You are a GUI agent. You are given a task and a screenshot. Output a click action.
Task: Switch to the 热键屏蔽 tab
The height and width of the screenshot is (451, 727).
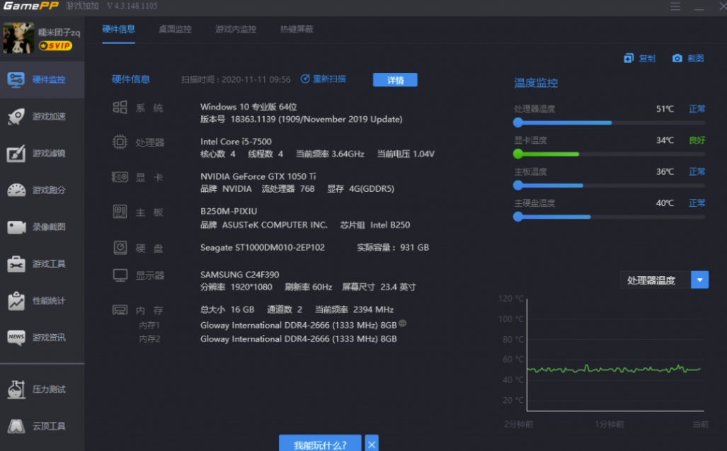(297, 29)
